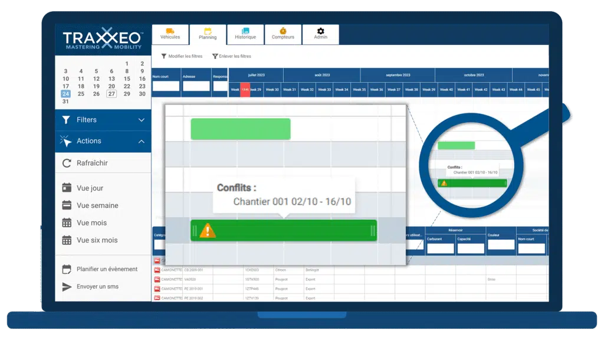Click the funnel icon beside Modifier les filtres
The width and height of the screenshot is (604, 340).
(x=164, y=56)
